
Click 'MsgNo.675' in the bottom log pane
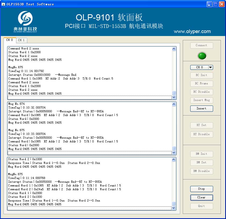pyautogui.click(x=15, y=174)
